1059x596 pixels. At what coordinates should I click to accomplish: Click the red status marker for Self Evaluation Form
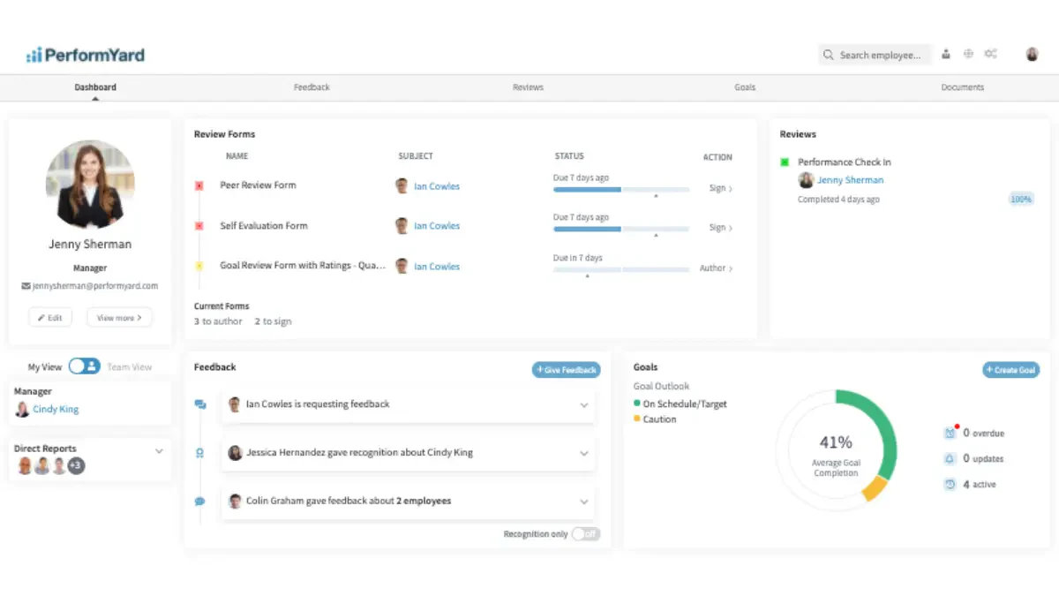point(199,226)
